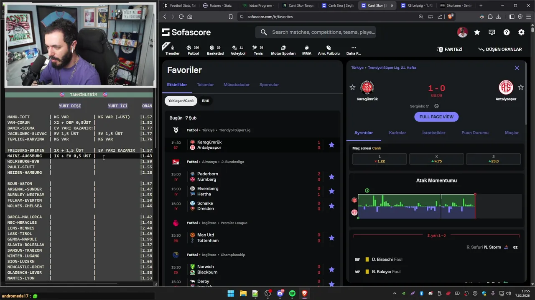Switch to the Sporcular tab
535x300 pixels.
[269, 85]
